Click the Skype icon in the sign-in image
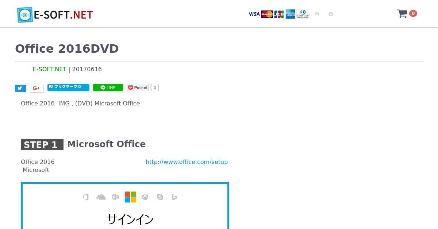This screenshot has height=229, width=438. click(160, 197)
